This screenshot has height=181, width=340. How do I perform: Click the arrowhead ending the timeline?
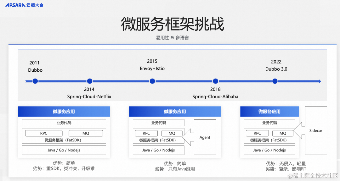320,81
